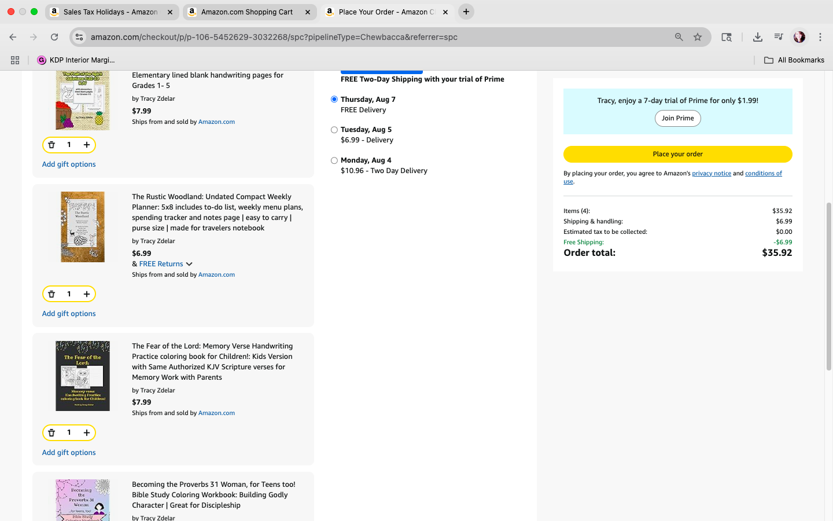Click the browser forward arrow
Screen dimensions: 833x521
(34, 37)
